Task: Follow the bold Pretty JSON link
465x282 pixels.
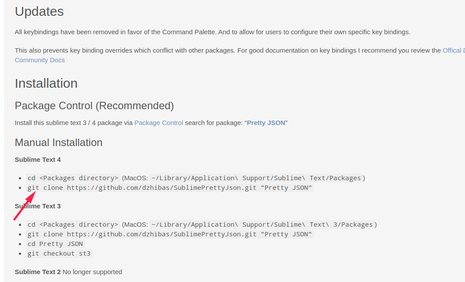Action: click(x=266, y=123)
